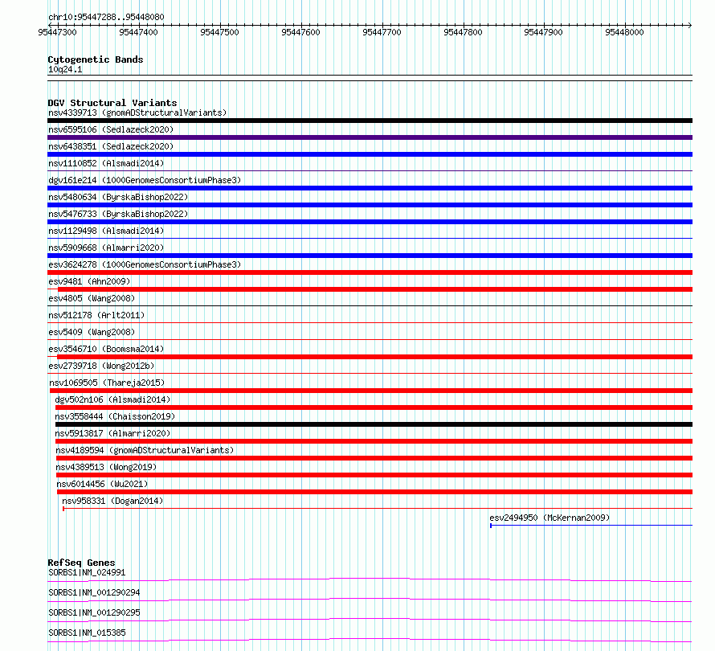
Task: Open nsv1069505 (Thareja2015) variant
Action: (x=107, y=383)
